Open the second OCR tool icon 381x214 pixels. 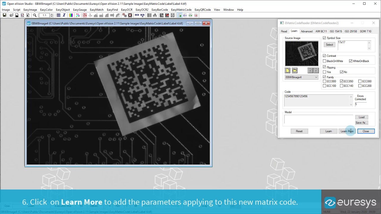pos(143,15)
